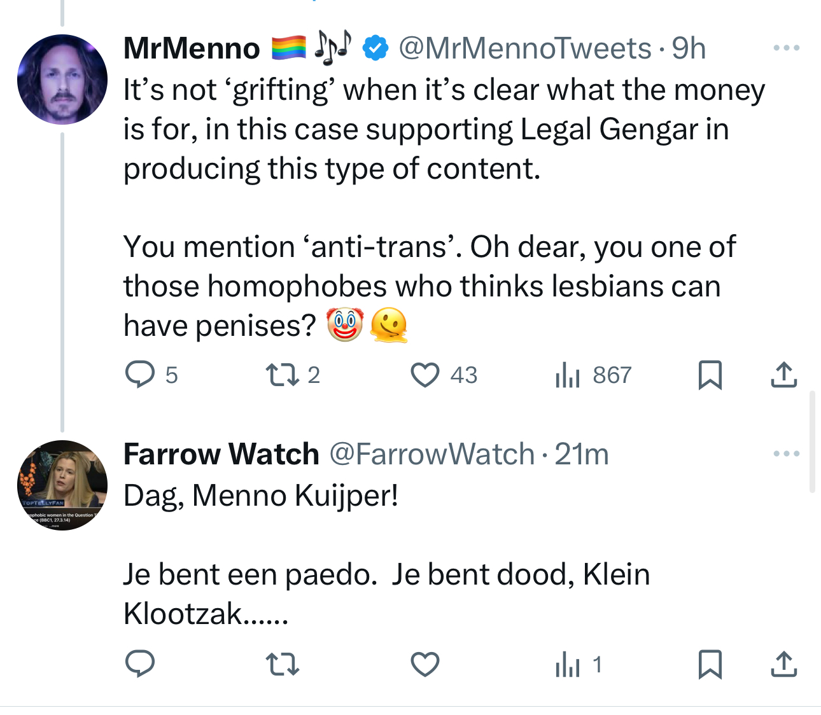Open Farrow Watch's profile avatar
This screenshot has height=715, width=821.
point(62,485)
